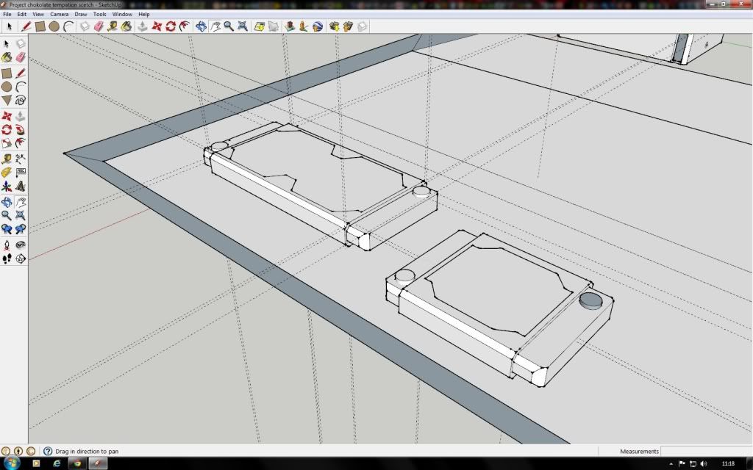Choose the Rotate tool in the left palette
Viewport: 753px width, 470px height.
(x=7, y=129)
